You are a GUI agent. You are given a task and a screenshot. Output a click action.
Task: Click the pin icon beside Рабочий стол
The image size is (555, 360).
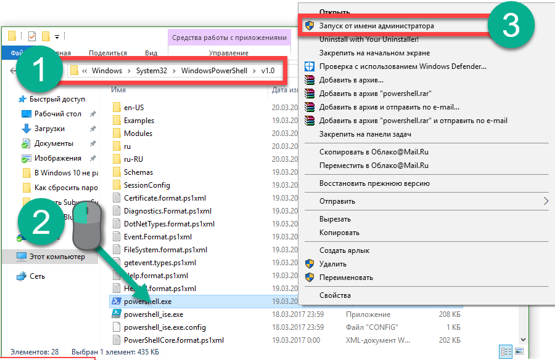coord(92,114)
